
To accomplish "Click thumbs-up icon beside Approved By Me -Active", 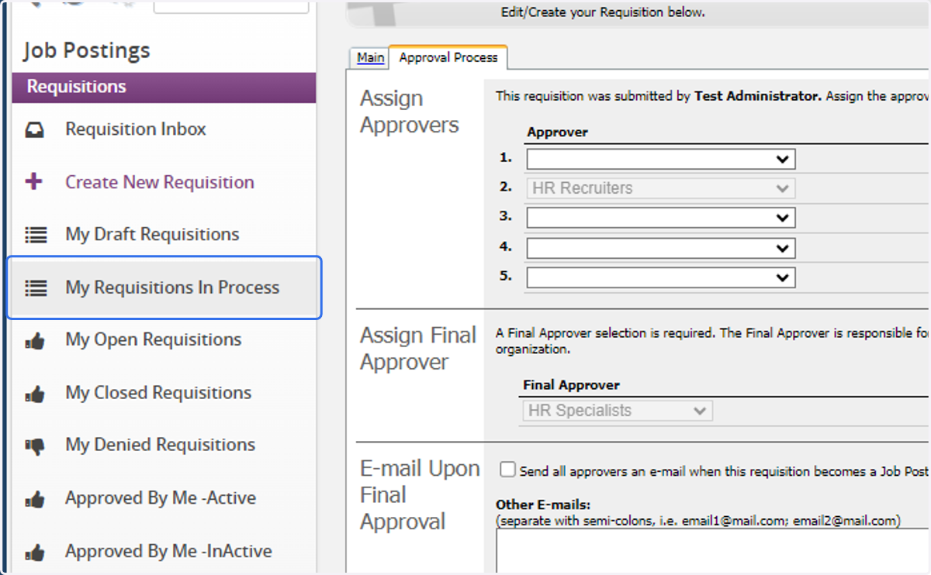I will coord(35,499).
